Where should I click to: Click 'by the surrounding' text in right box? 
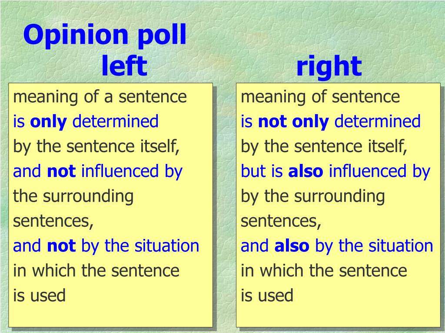pos(313,197)
